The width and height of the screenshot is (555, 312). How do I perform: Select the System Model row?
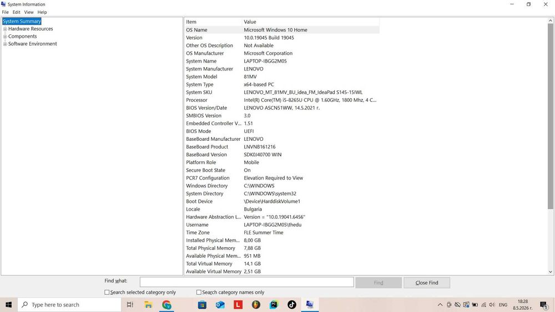pyautogui.click(x=282, y=76)
